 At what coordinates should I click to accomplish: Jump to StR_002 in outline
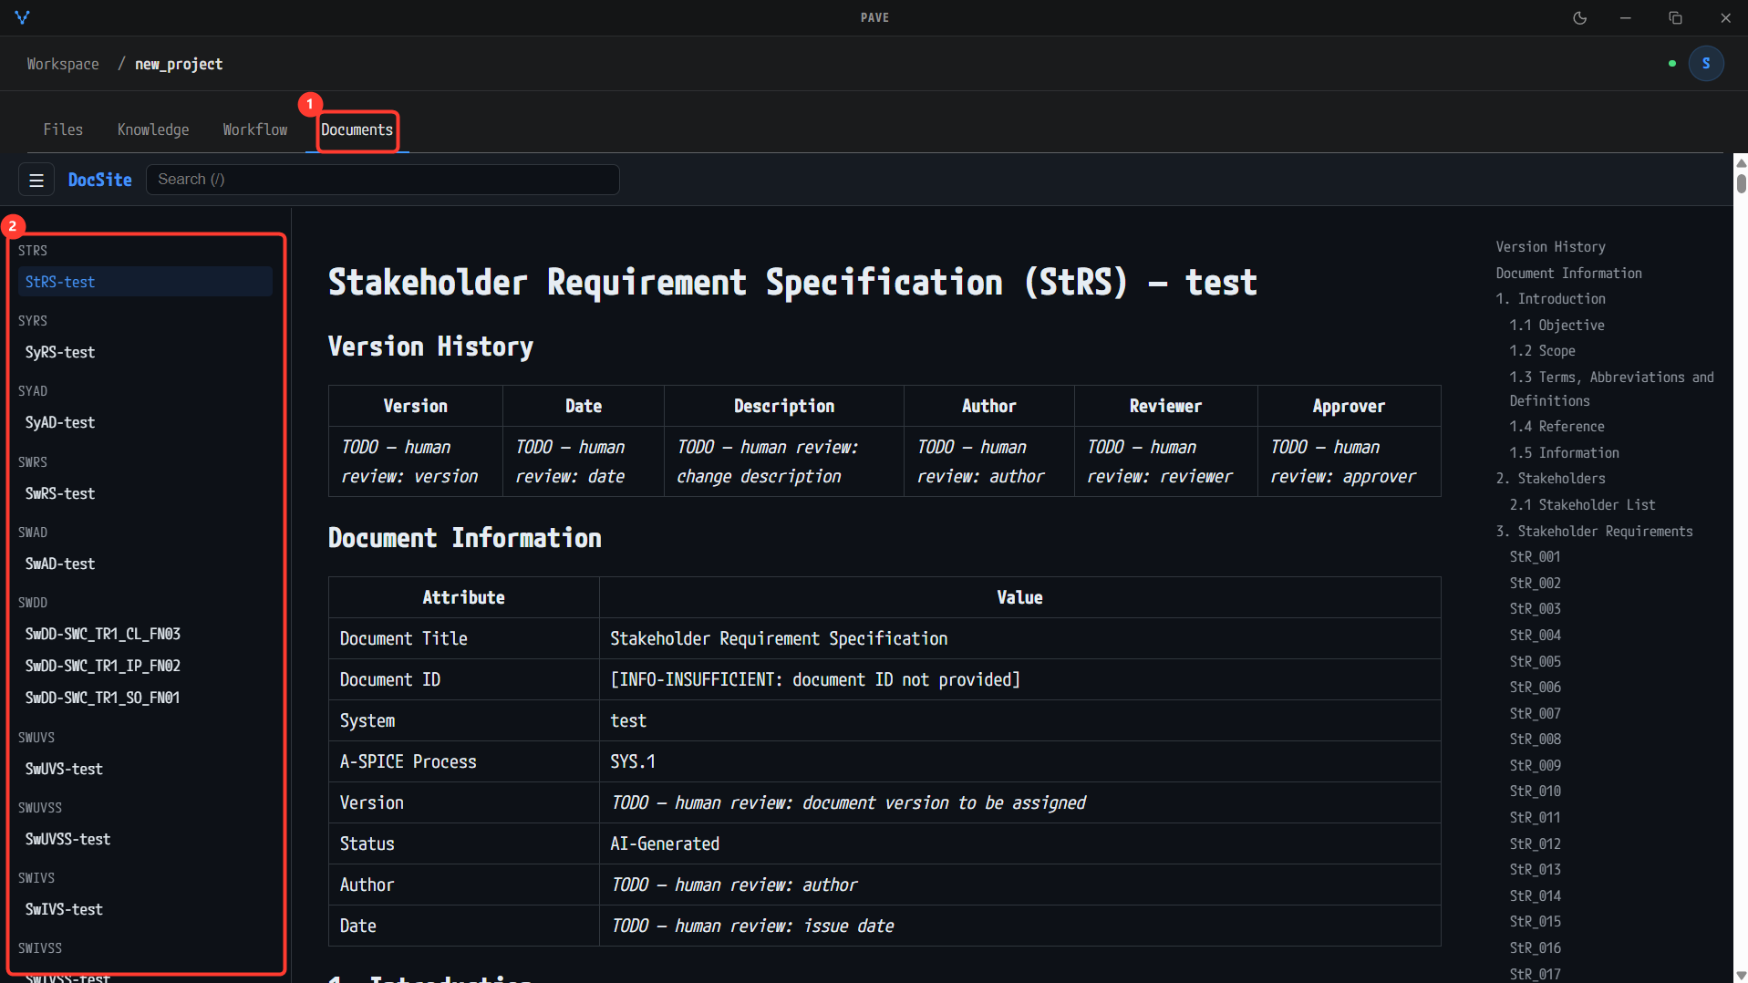click(x=1535, y=584)
